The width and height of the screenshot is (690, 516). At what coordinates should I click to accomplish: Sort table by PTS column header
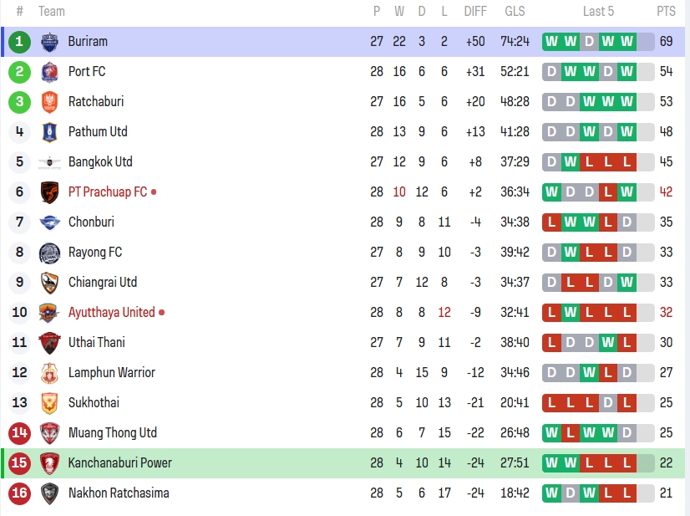click(x=666, y=11)
